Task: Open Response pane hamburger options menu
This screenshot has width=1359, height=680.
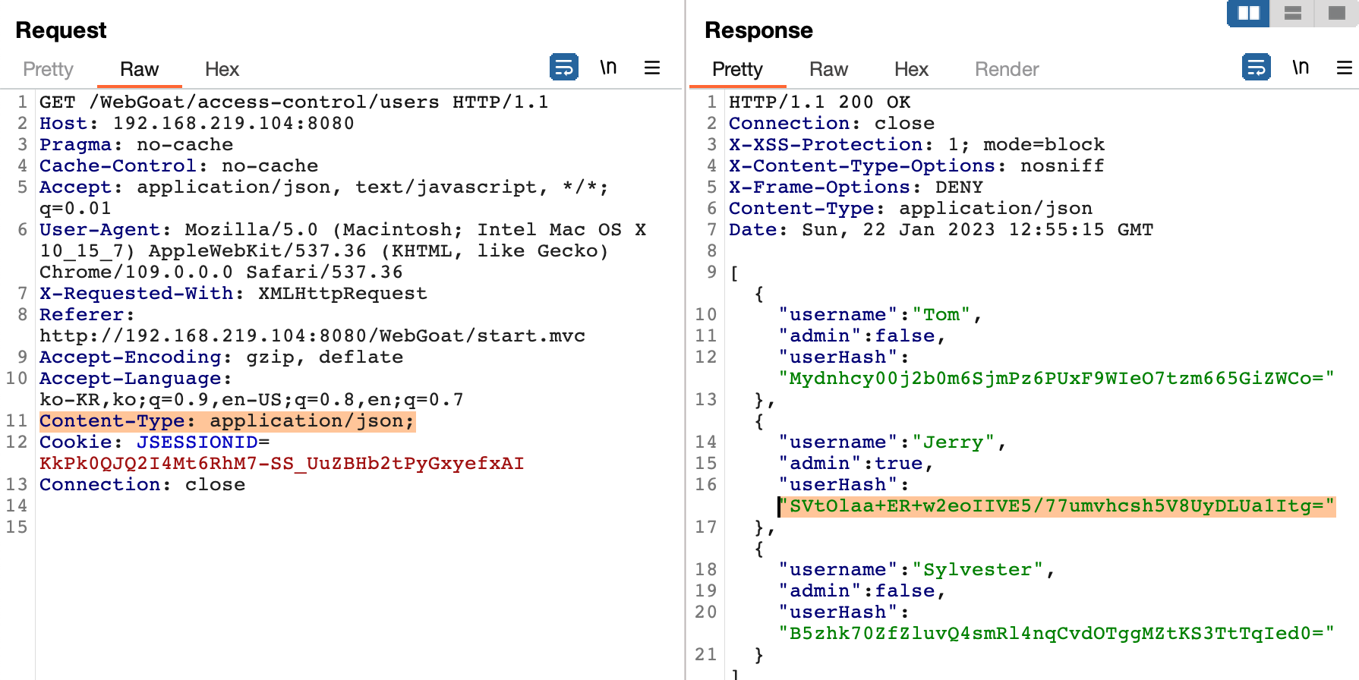Action: pyautogui.click(x=1345, y=68)
